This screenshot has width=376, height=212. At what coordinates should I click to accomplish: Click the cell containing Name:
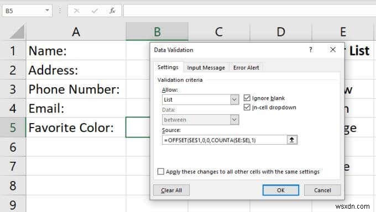click(76, 51)
